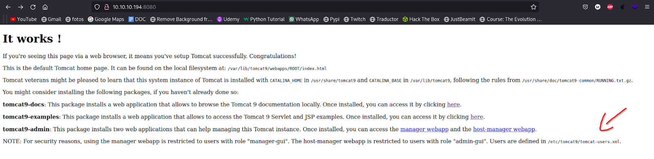
Task: Open the Gmail bookmark
Action: click(x=52, y=19)
